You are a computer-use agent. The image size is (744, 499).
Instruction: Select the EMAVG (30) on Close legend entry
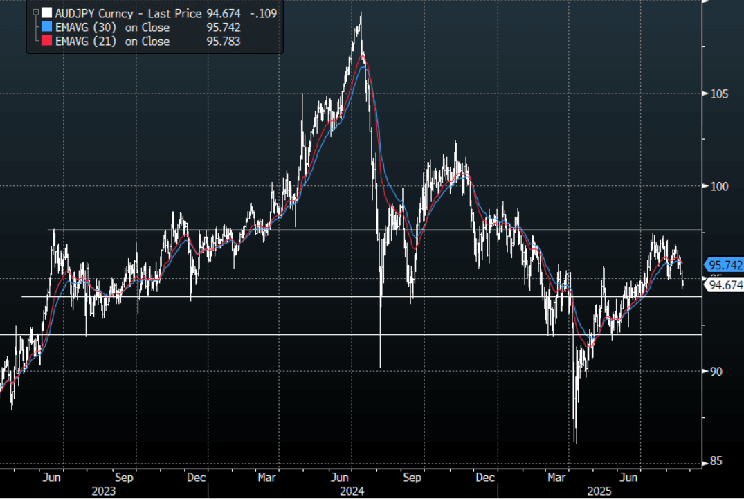113,28
